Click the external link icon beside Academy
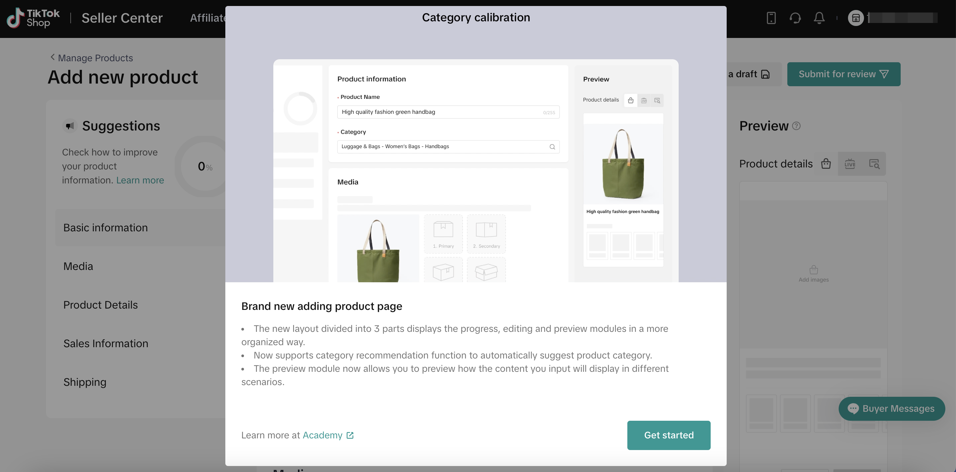The width and height of the screenshot is (956, 472). (x=350, y=435)
